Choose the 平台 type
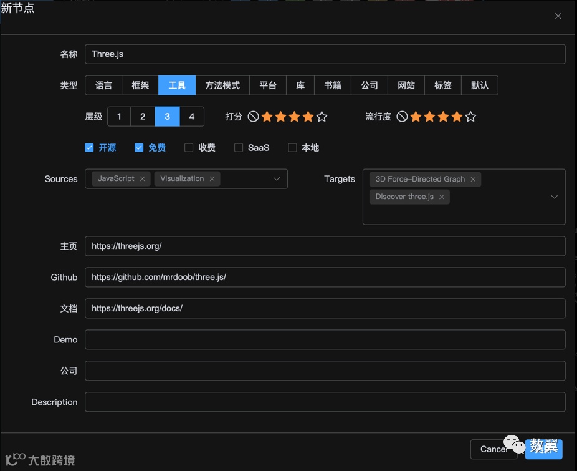Viewport: 577px width, 471px height. (268, 85)
